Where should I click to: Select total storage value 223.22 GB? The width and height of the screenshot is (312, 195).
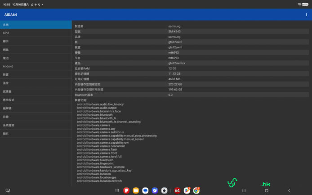tap(175, 84)
